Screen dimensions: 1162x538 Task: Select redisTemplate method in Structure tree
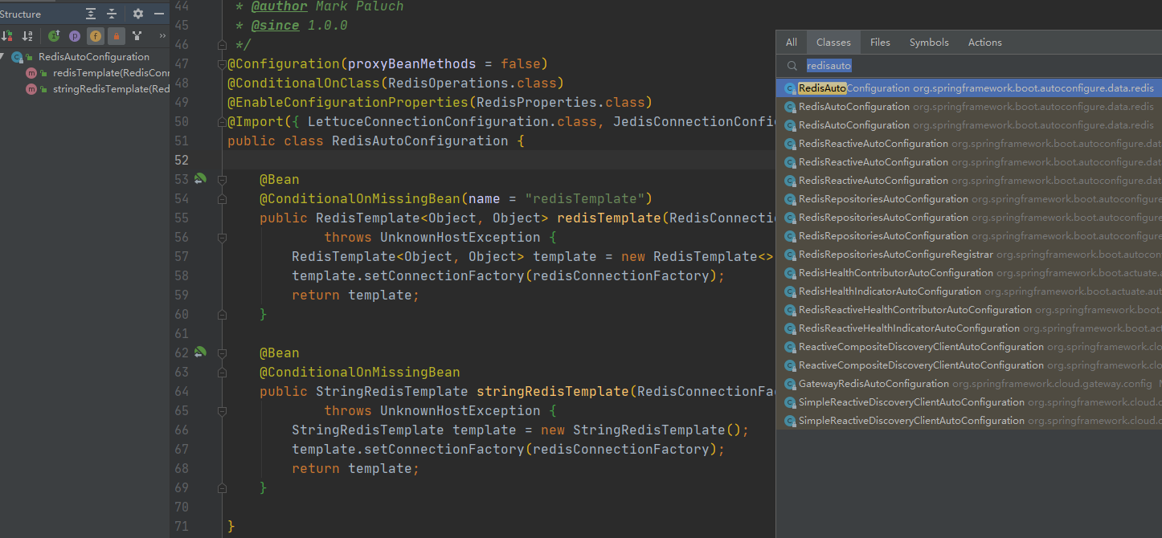[111, 73]
